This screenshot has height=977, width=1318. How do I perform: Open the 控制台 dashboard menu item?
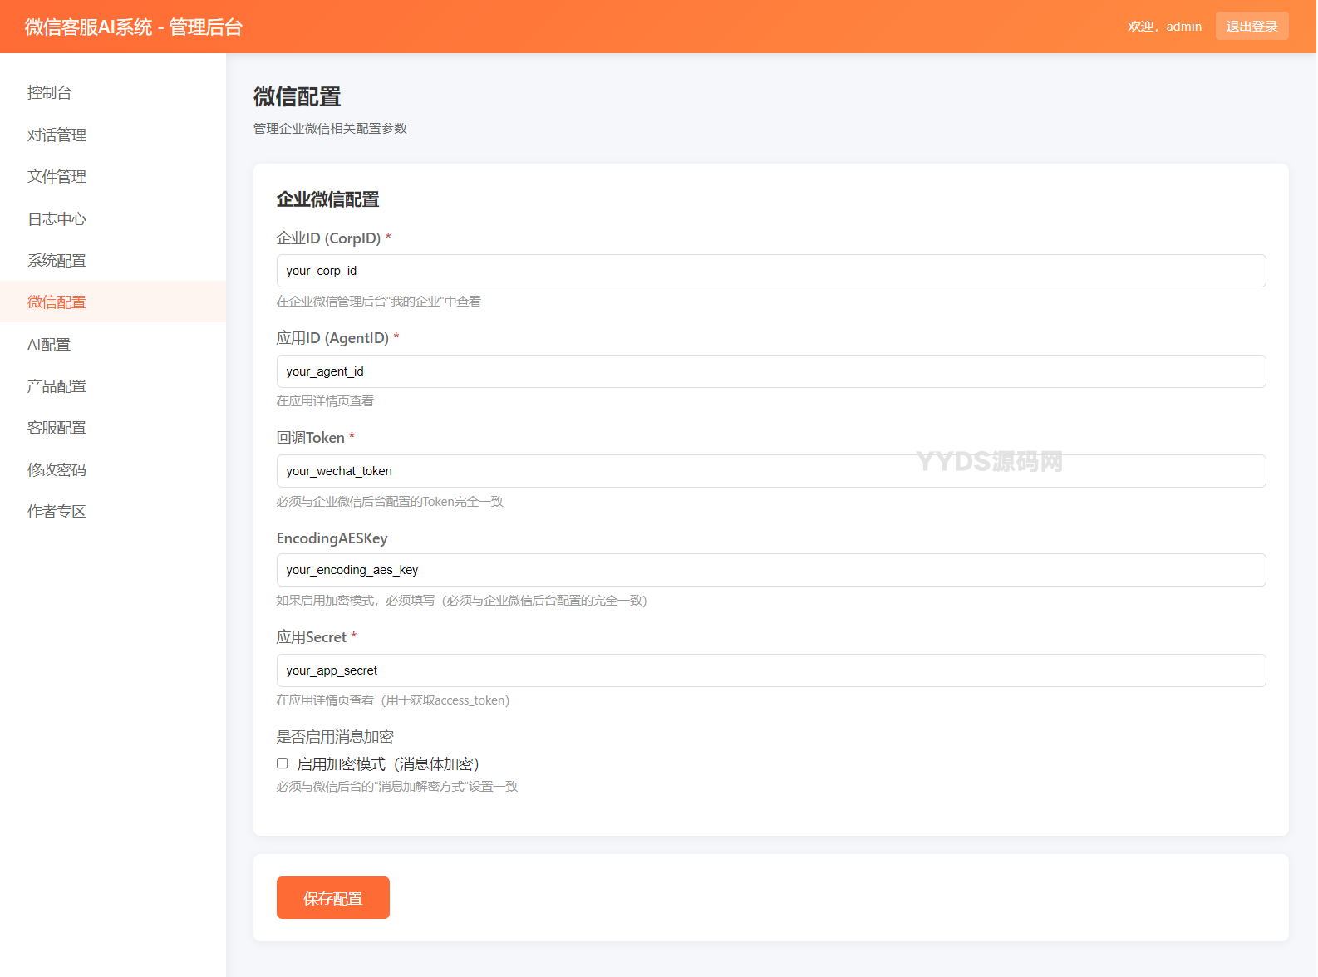pyautogui.click(x=50, y=93)
